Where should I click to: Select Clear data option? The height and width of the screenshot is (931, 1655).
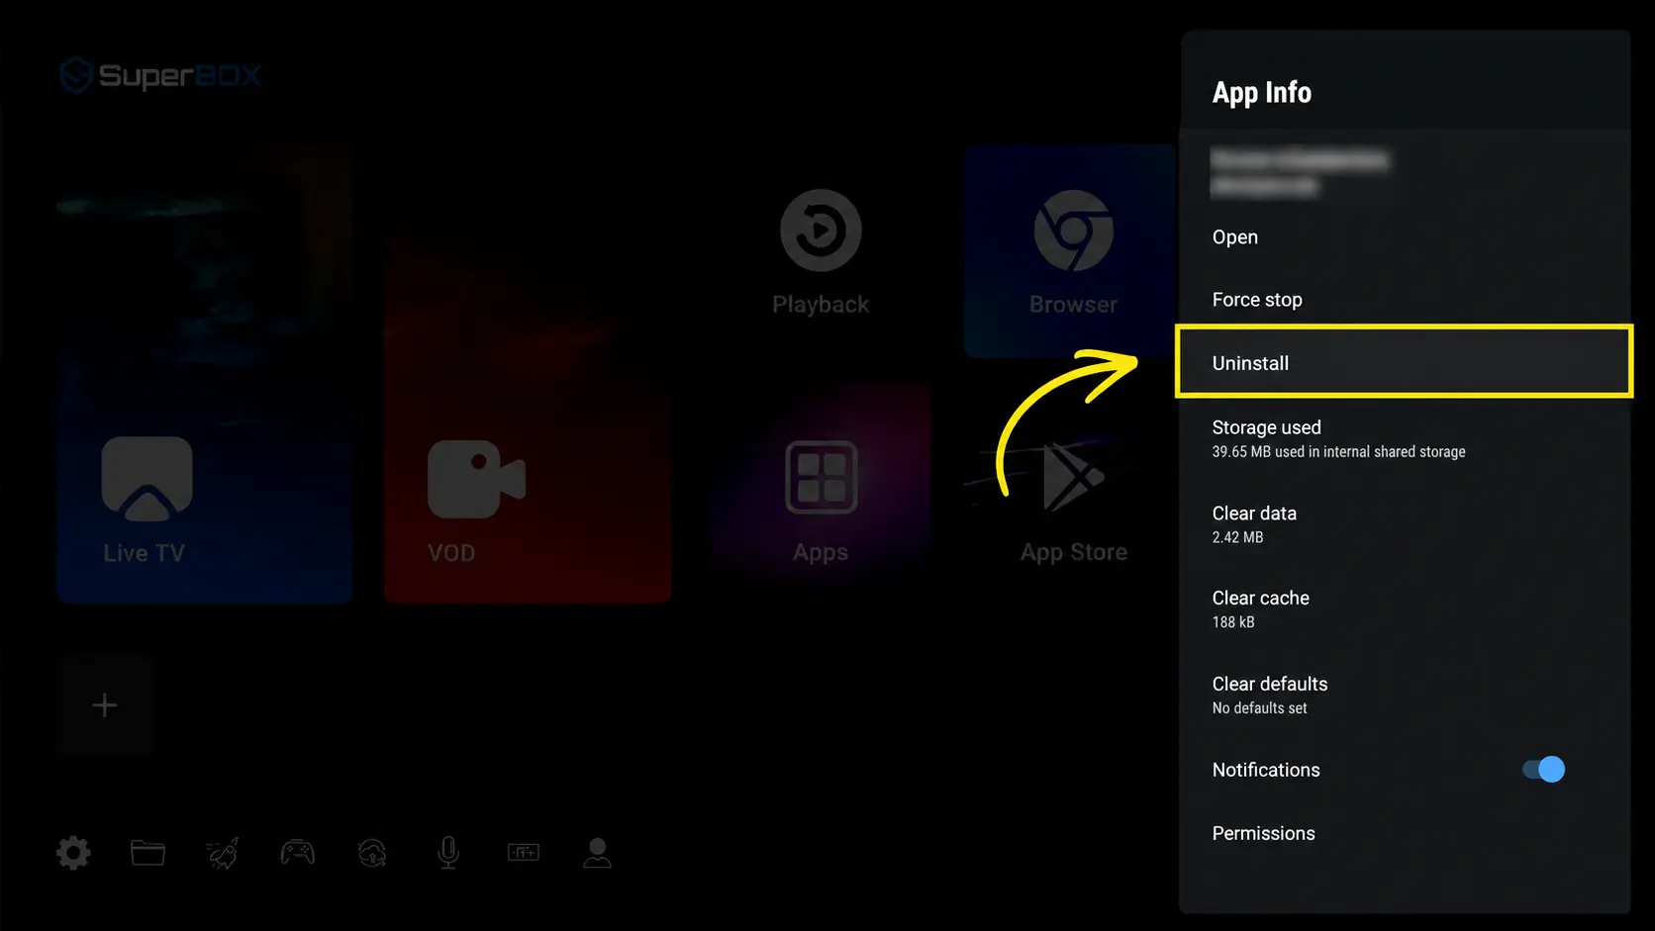[1405, 524]
